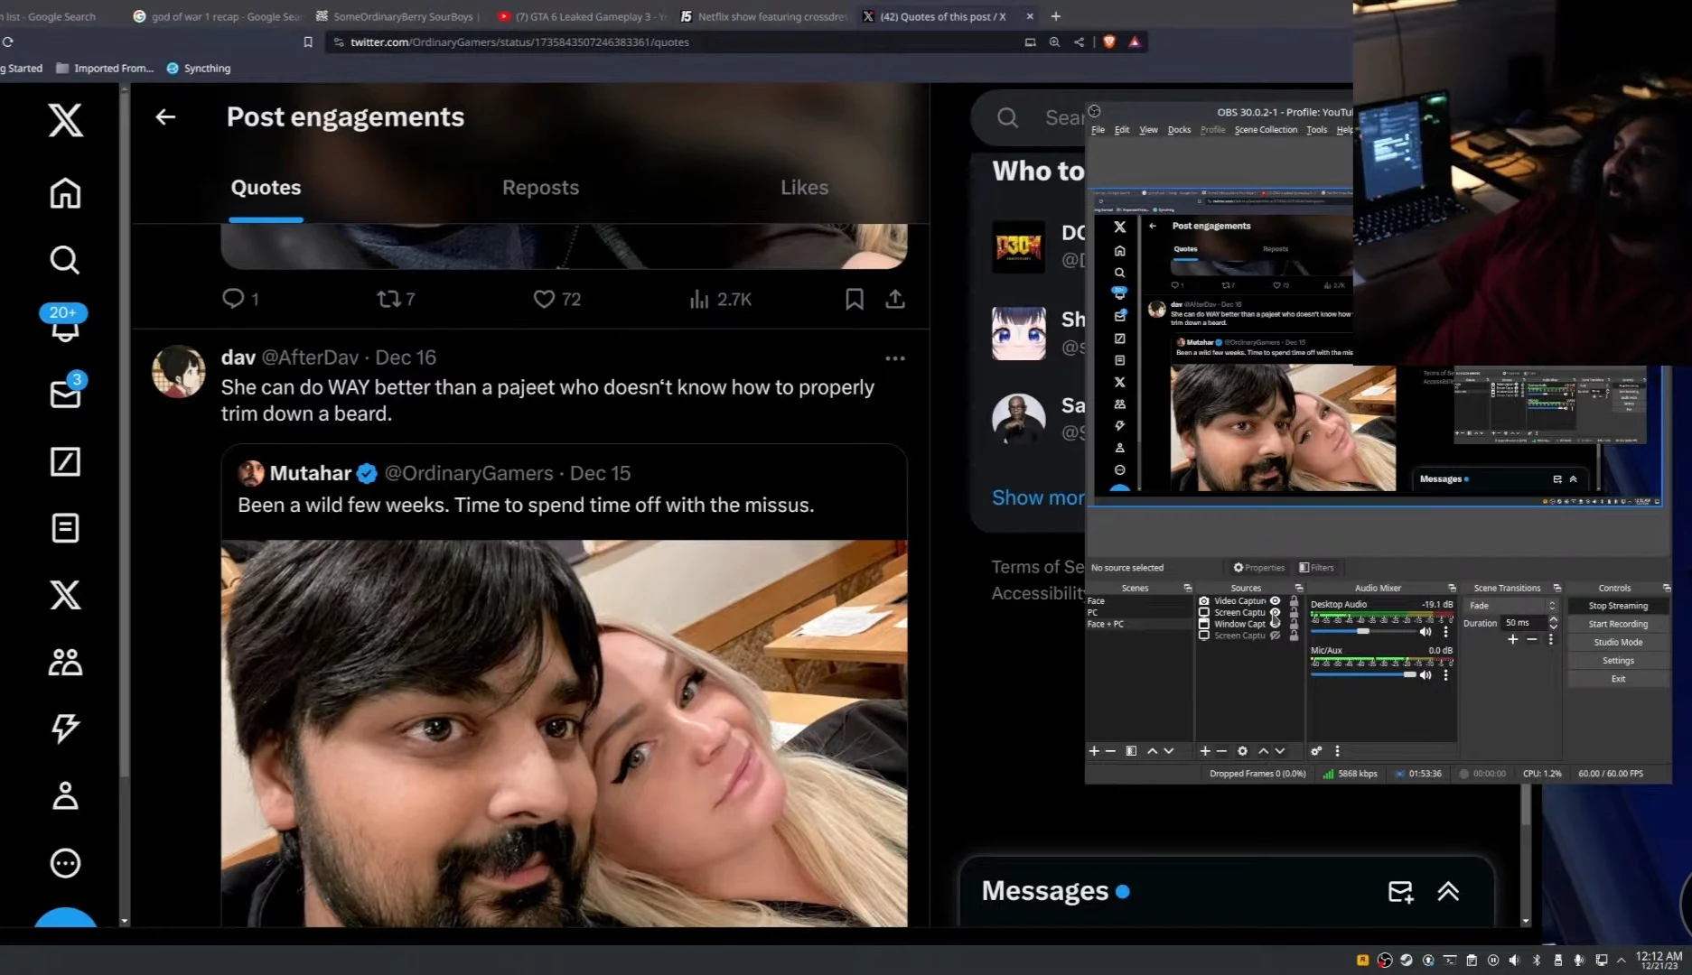
Task: Expand the Messages drawer with double chevron
Action: coord(1448,892)
